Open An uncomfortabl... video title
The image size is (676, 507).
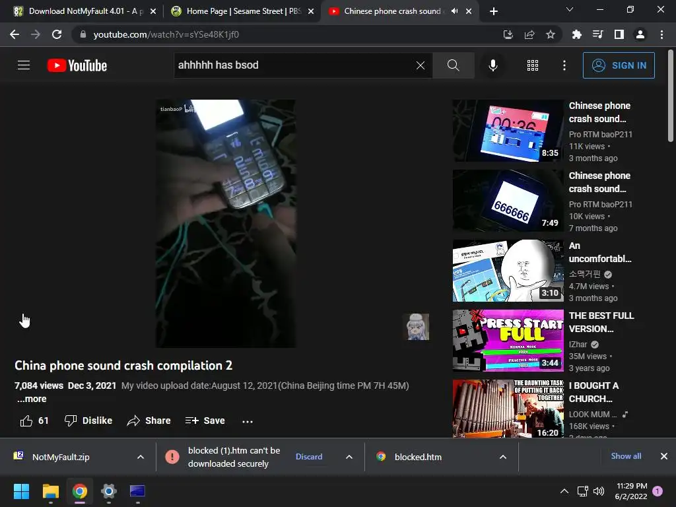pyautogui.click(x=599, y=252)
